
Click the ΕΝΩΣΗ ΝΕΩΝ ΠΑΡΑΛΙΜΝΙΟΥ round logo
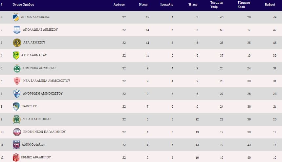click(x=17, y=132)
